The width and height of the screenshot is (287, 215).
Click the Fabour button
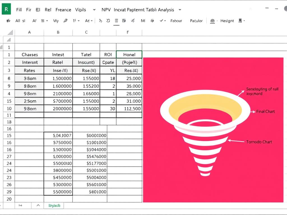(x=176, y=21)
